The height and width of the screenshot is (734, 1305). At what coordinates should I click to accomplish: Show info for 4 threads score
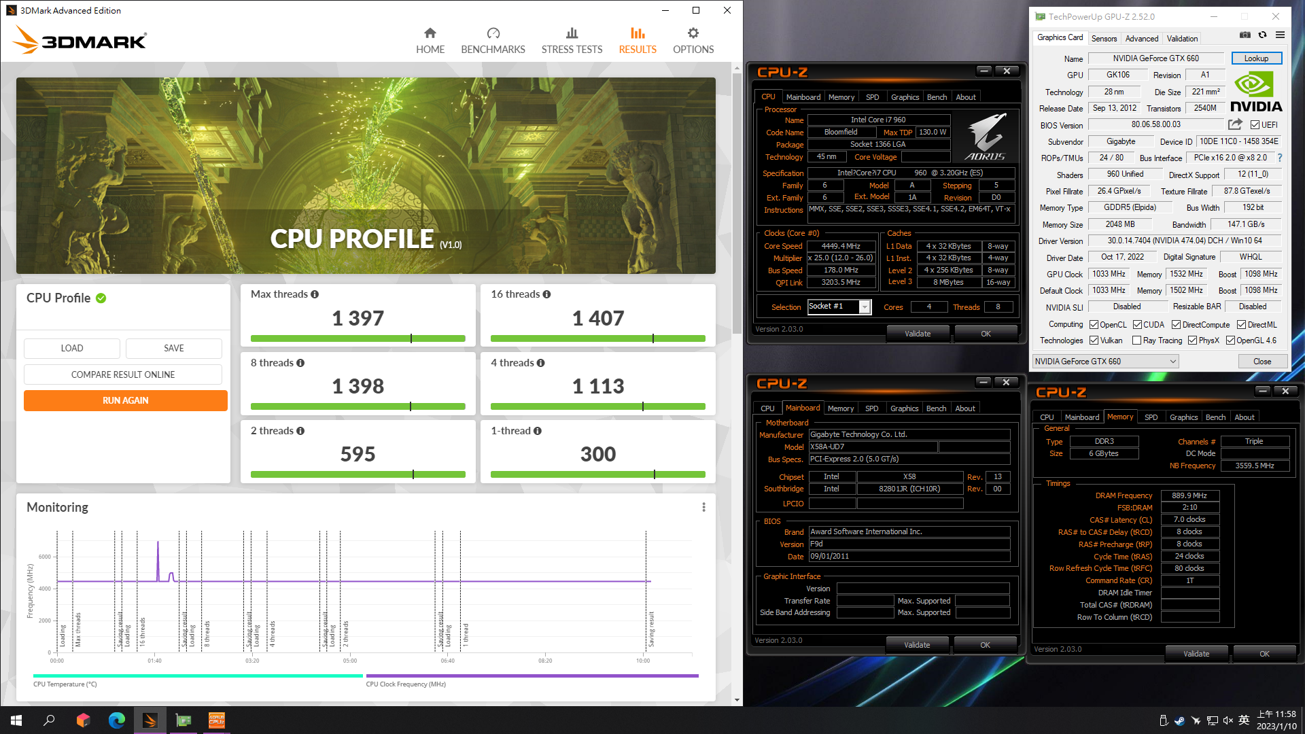pos(540,363)
